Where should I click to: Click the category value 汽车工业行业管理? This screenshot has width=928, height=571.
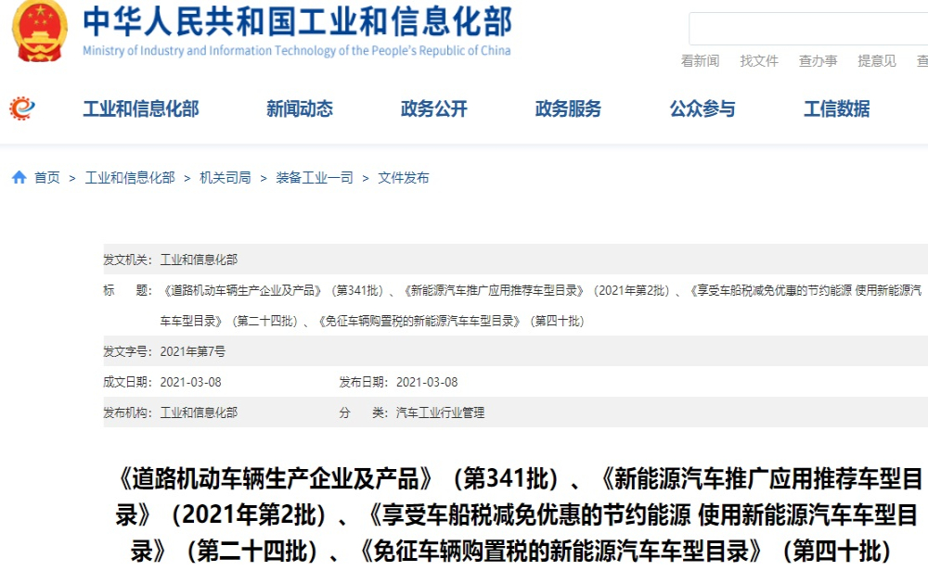coord(440,412)
